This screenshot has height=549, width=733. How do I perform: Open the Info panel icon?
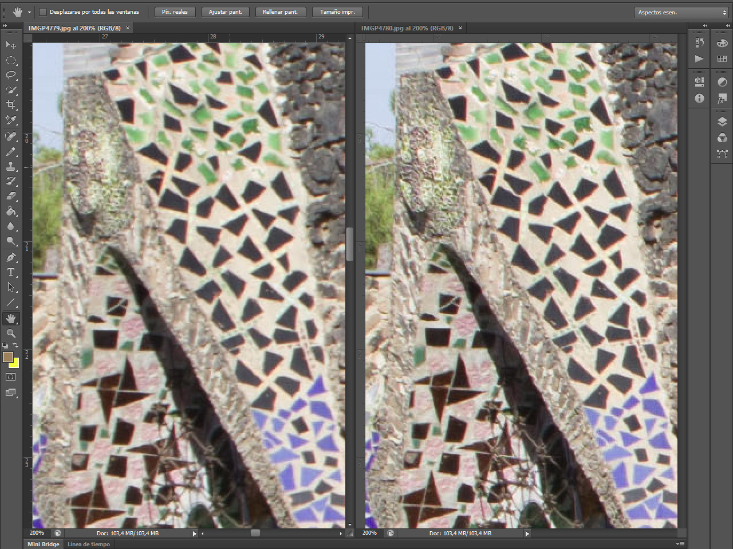(699, 99)
